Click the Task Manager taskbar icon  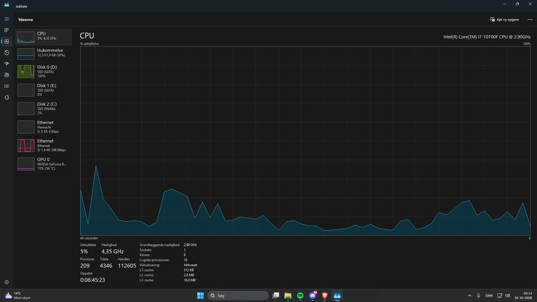(337, 295)
